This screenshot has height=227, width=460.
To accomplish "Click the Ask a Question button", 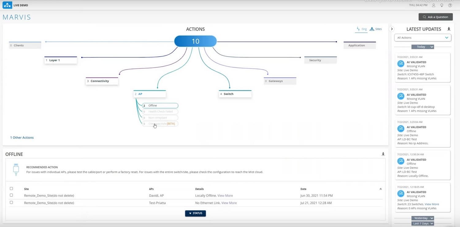I will point(435,17).
